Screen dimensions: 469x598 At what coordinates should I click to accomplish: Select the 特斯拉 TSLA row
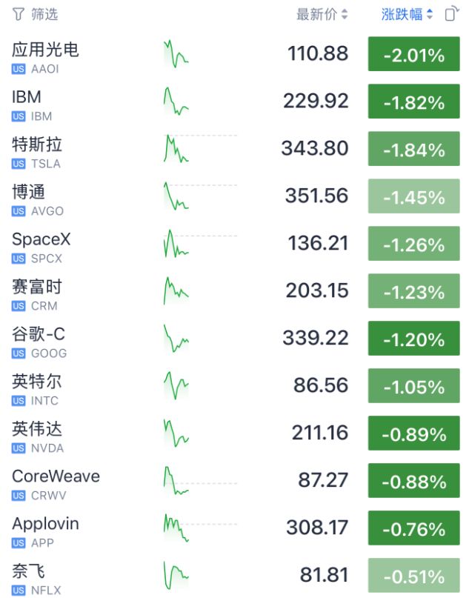[234, 149]
